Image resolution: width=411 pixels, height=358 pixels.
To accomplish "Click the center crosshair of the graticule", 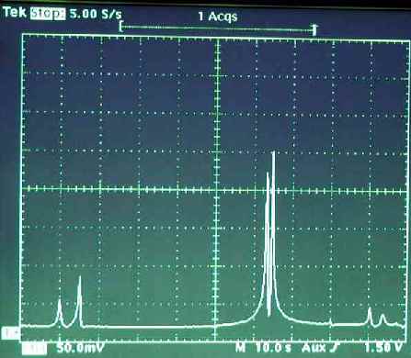I will (x=217, y=189).
